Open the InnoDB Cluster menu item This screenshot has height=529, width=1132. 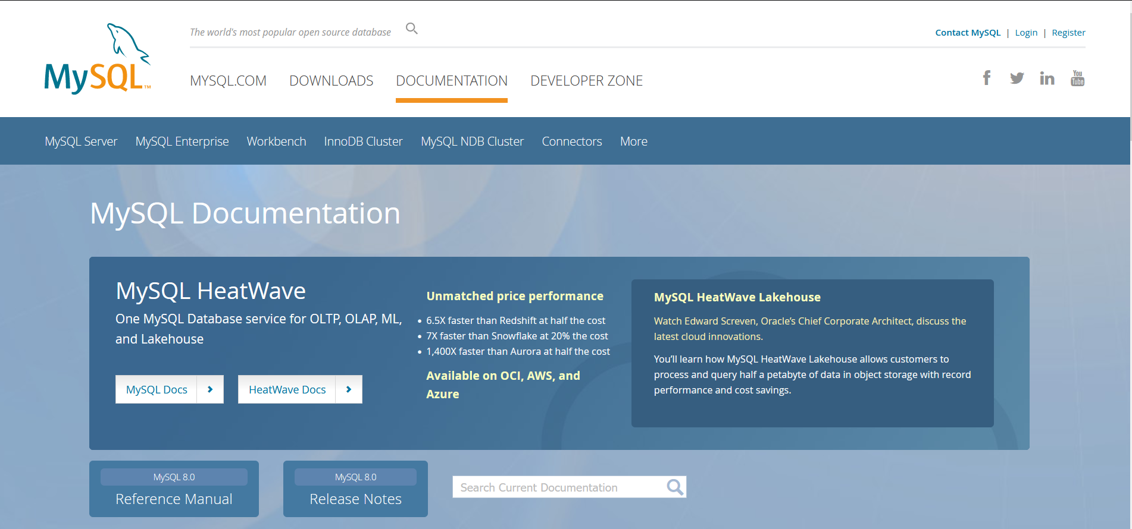(x=363, y=141)
